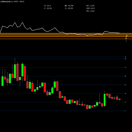Click the '6' price axis label
Image resolution: width=132 pixels, height=132 pixels.
(x=125, y=111)
